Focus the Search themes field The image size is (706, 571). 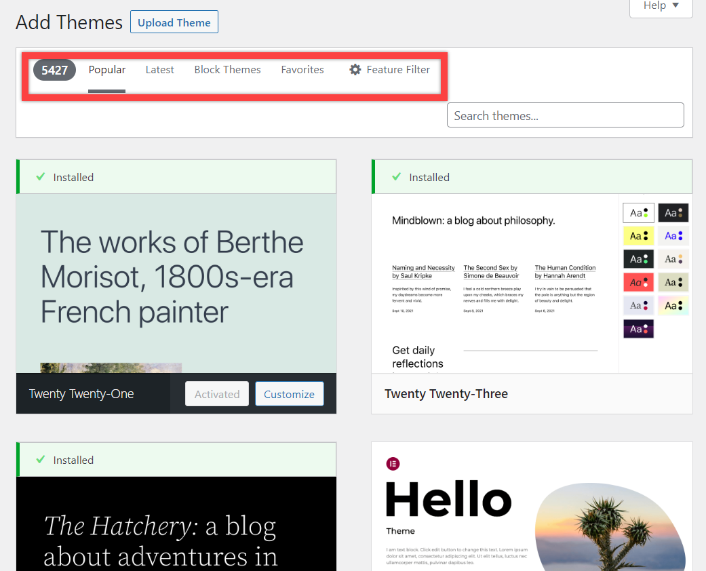tap(566, 115)
